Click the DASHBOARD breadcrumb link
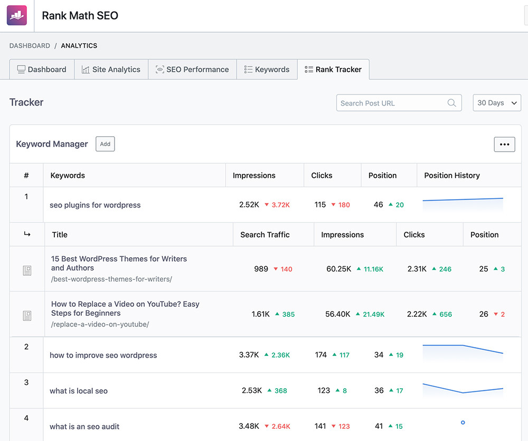The width and height of the screenshot is (528, 441). (30, 46)
